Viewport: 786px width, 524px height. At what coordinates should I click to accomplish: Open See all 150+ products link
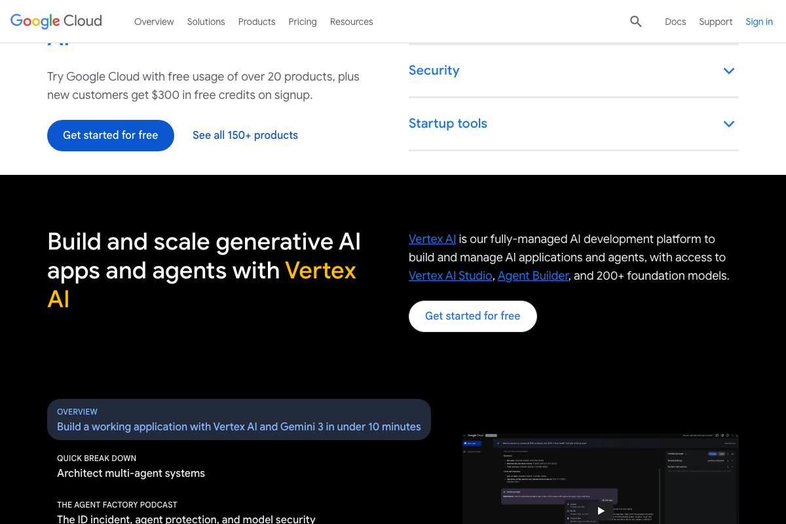245,136
